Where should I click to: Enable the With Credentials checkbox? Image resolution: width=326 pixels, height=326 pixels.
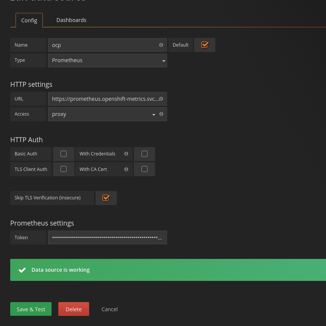click(144, 154)
